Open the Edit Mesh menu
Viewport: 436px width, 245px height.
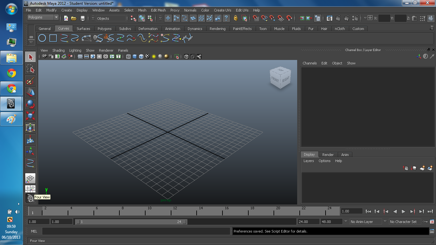158,10
